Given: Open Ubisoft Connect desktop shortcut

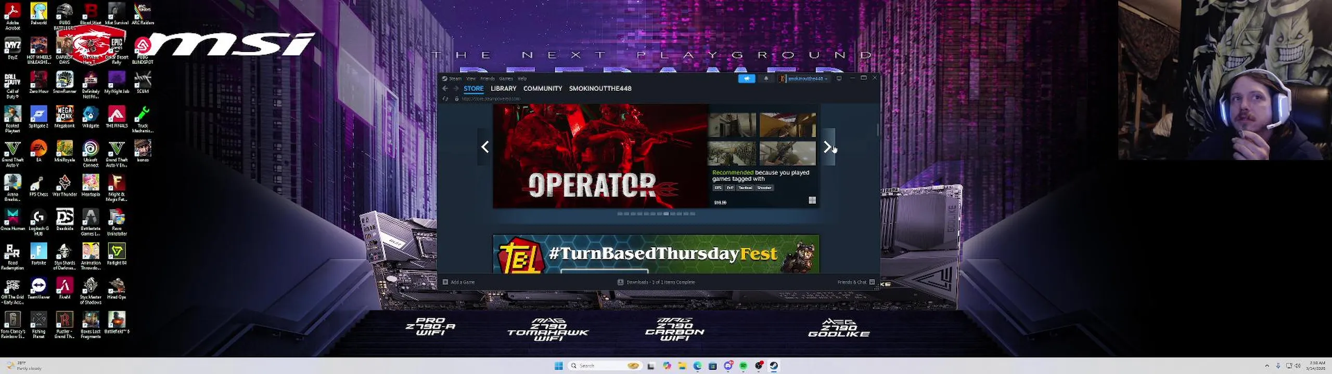Looking at the screenshot, I should (91, 154).
